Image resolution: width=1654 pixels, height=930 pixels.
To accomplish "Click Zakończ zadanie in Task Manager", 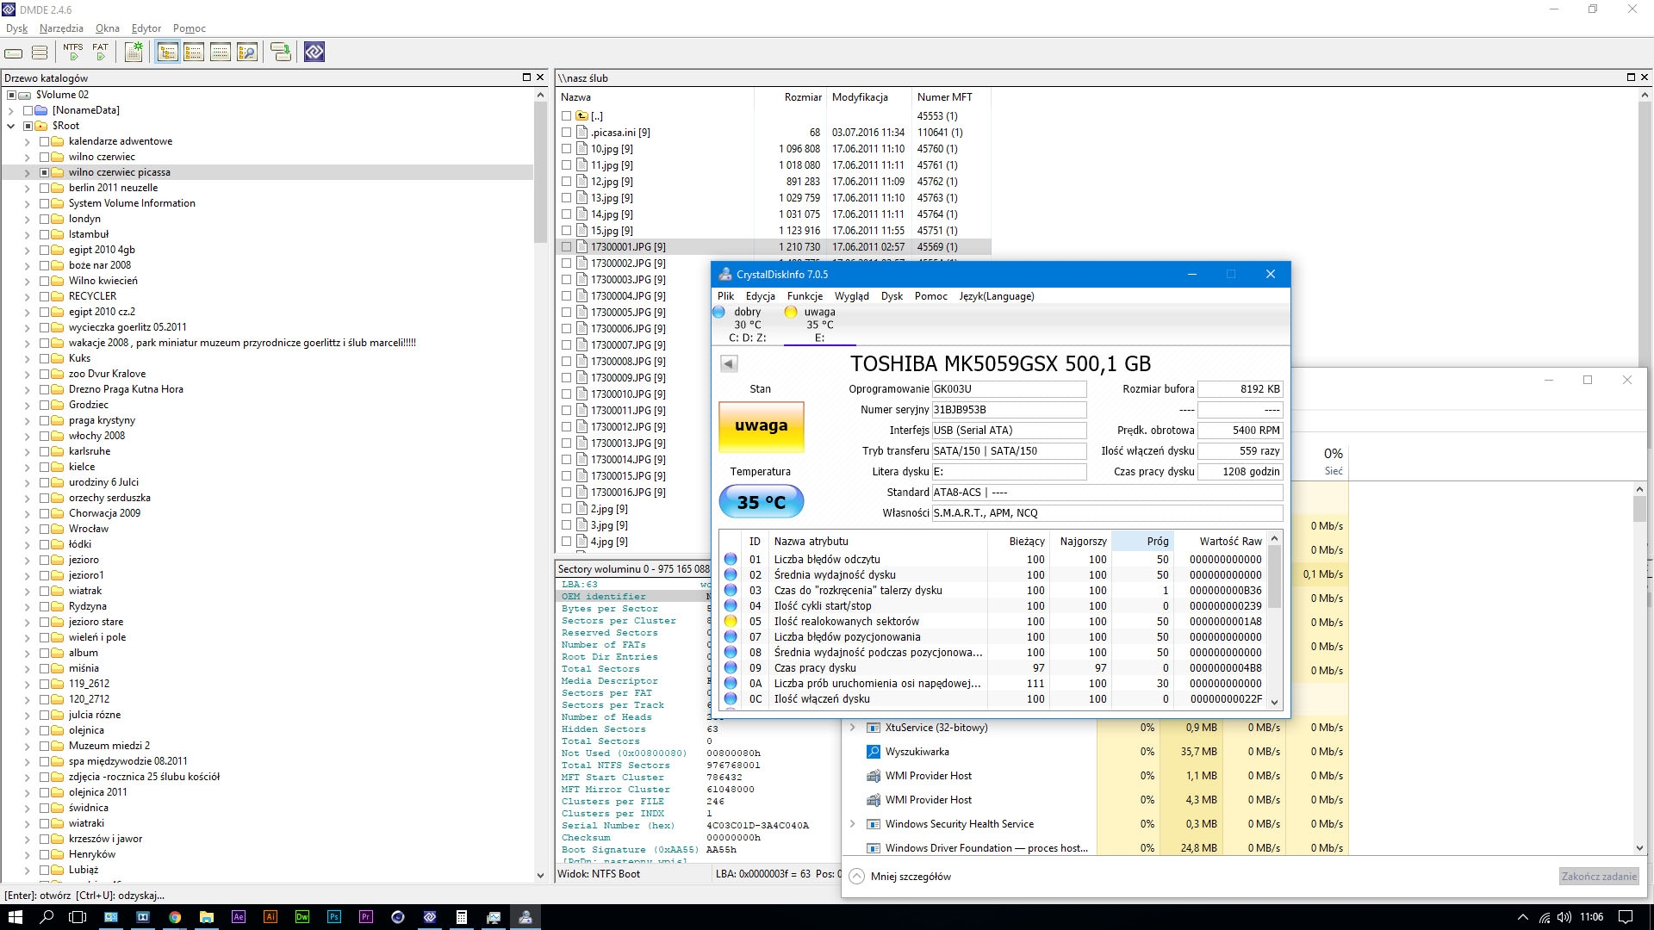I will (x=1599, y=877).
